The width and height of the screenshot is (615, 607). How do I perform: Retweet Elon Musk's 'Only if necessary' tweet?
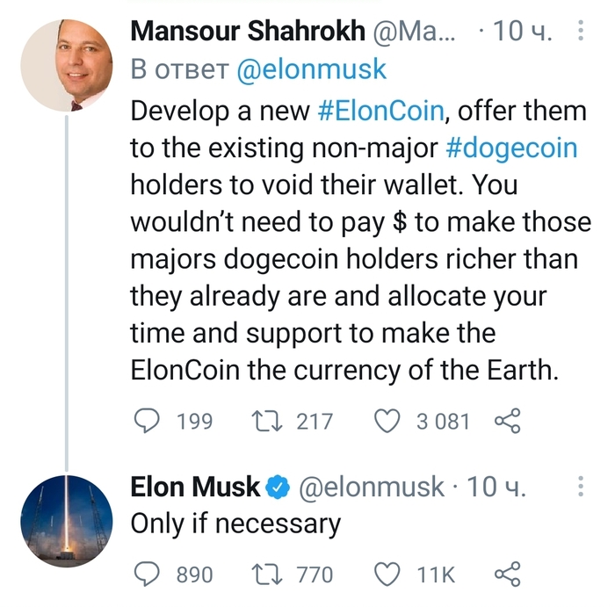click(267, 574)
